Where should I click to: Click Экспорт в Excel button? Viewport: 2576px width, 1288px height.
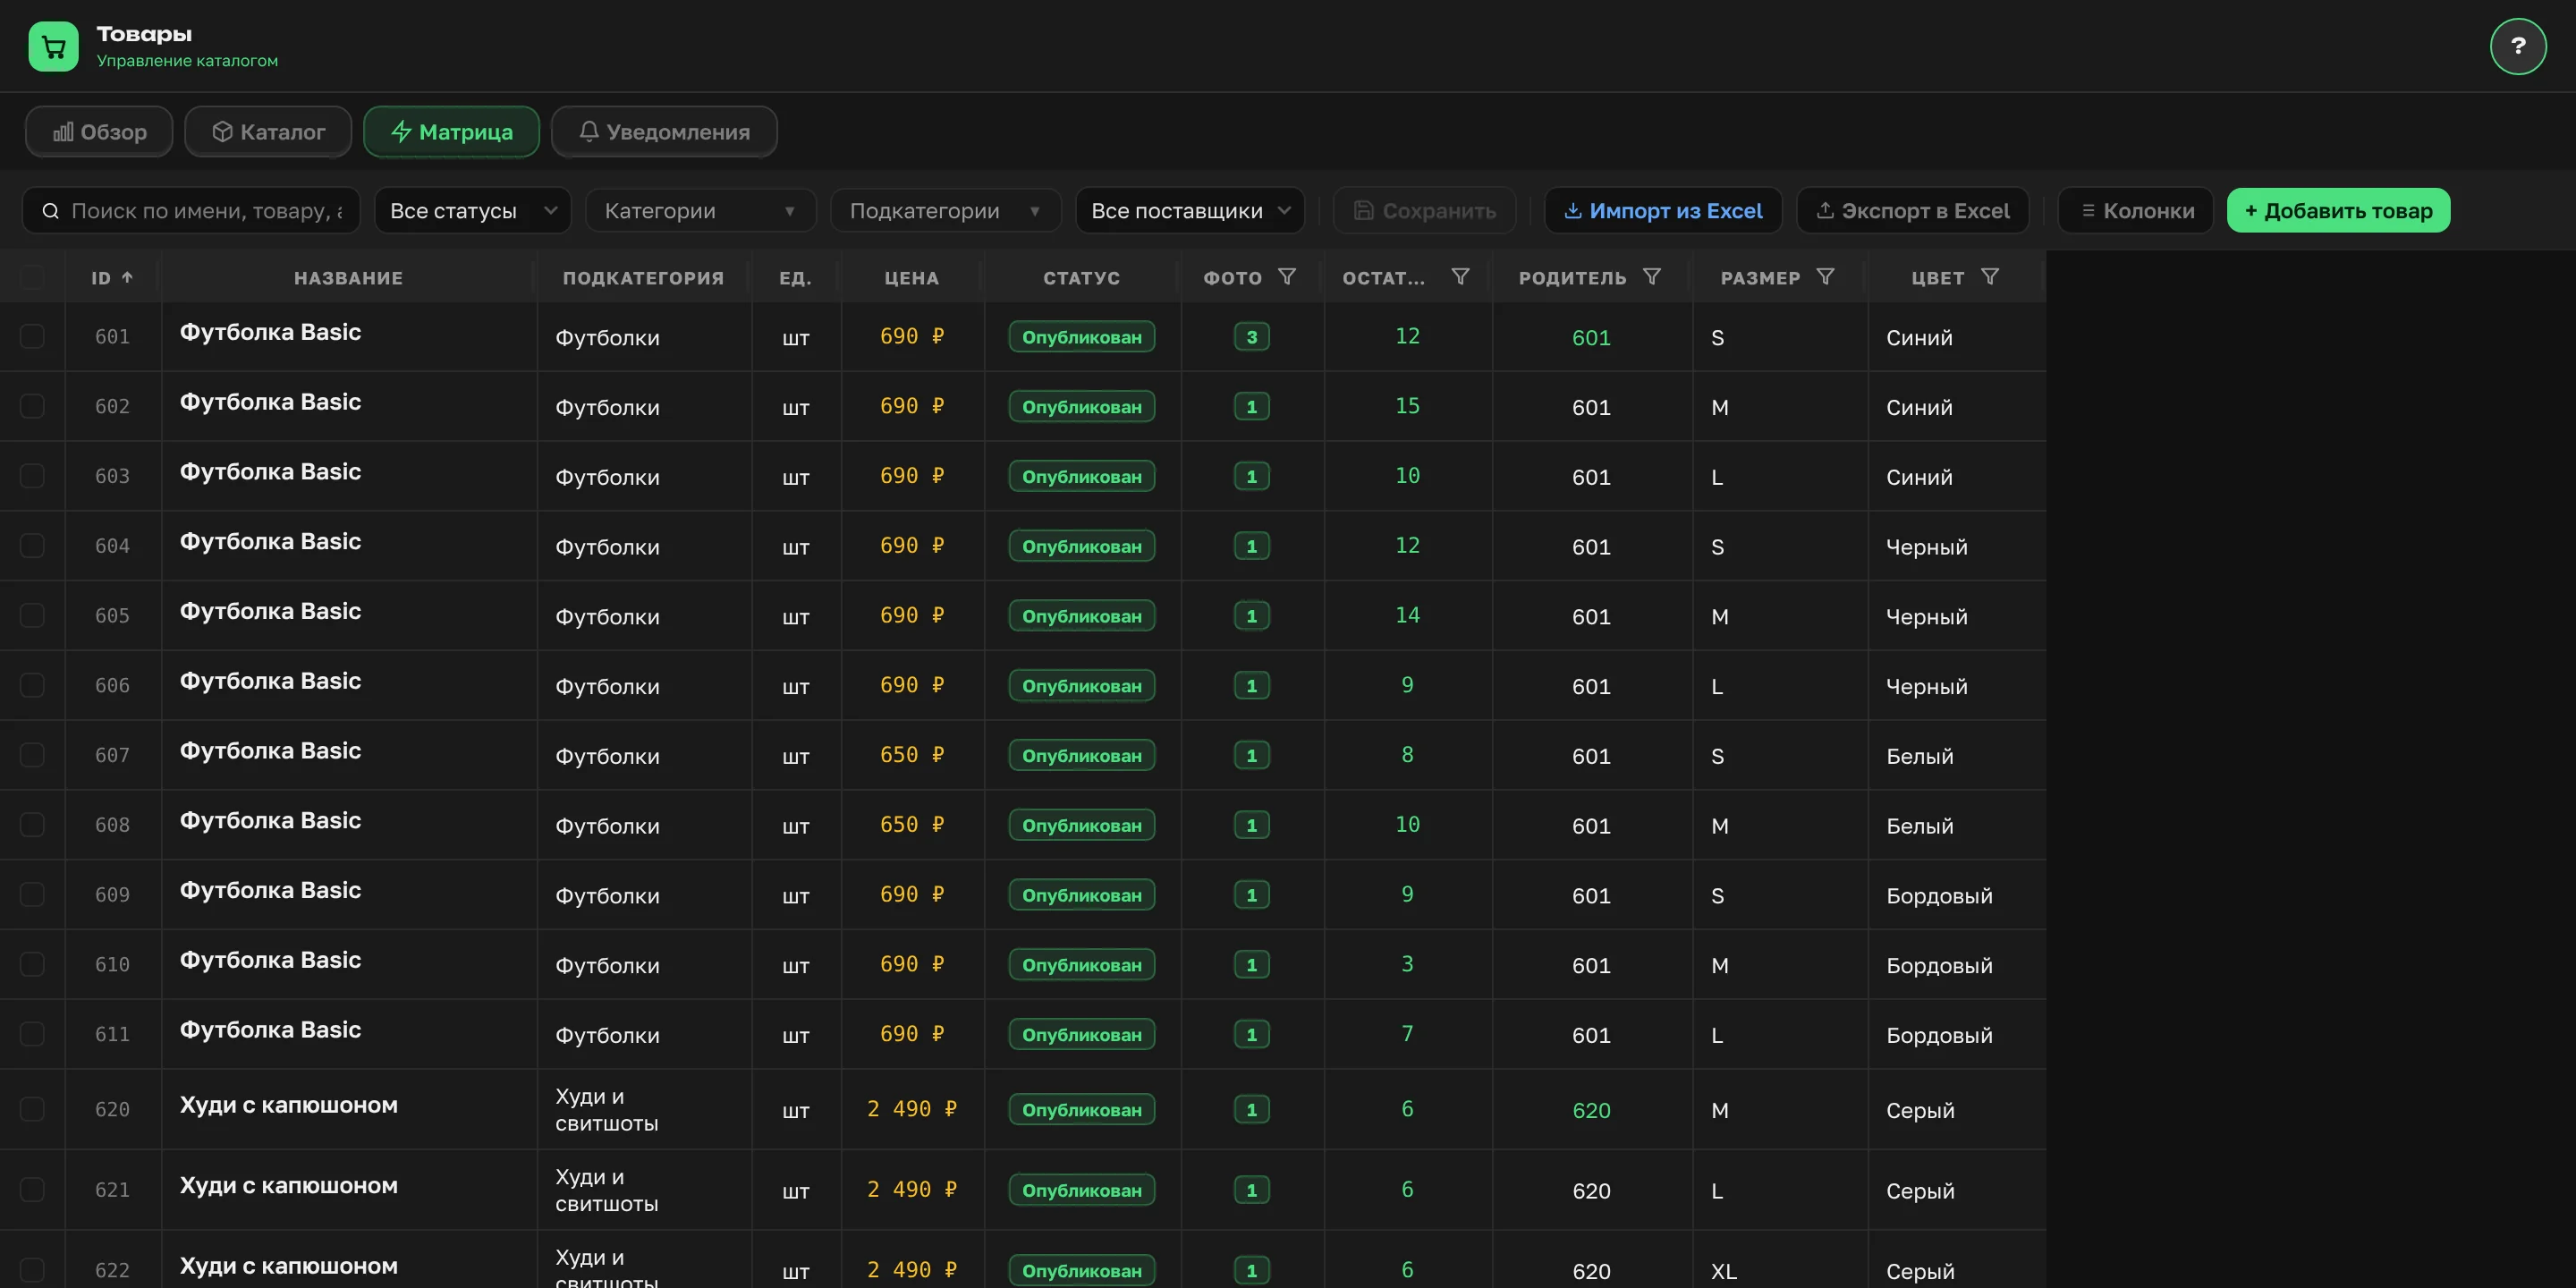1913,211
